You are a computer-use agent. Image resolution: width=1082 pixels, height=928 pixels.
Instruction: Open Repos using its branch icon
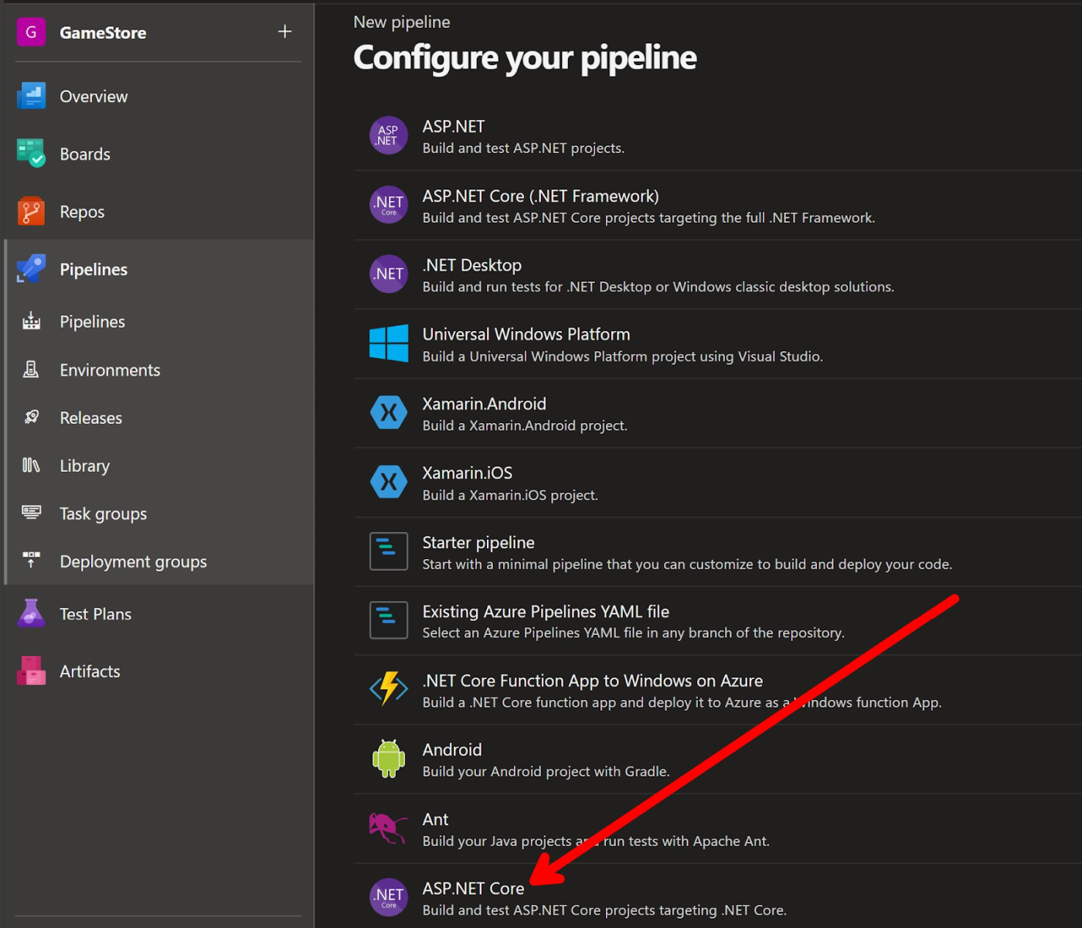pos(31,211)
